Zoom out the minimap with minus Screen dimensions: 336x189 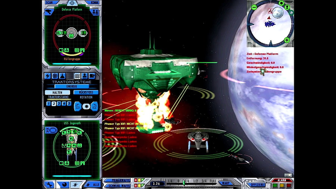(254, 7)
